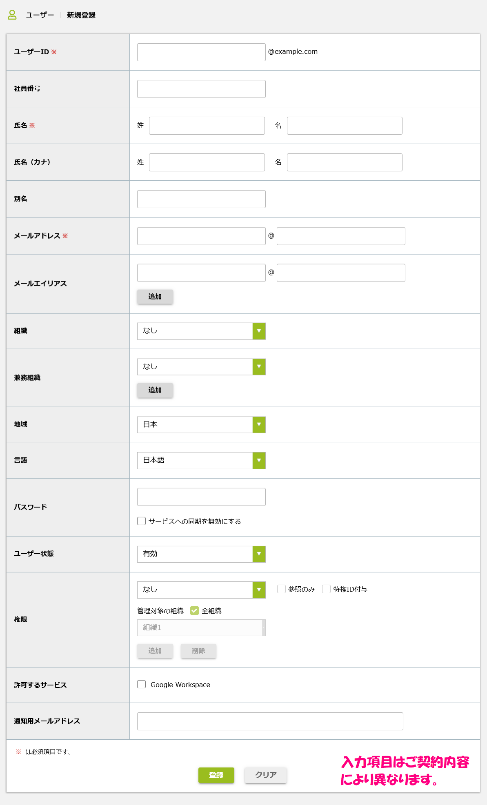Click the 氏名 名 input field
This screenshot has height=805, width=487.
pos(345,126)
